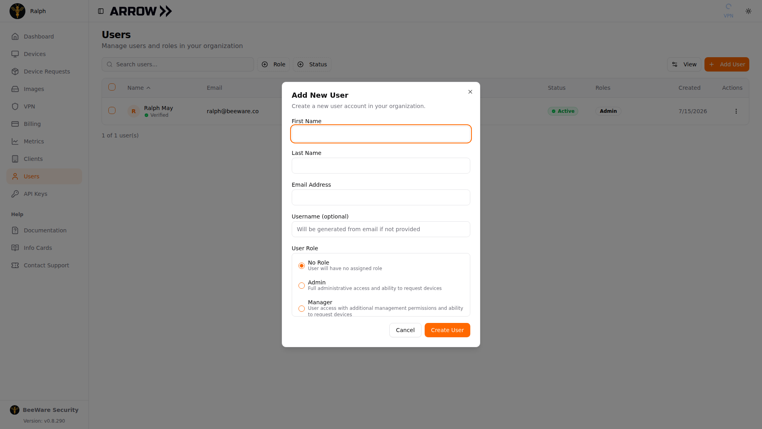Viewport: 762px width, 429px height.
Task: Toggle the sidebar collapse icon
Action: [101, 11]
